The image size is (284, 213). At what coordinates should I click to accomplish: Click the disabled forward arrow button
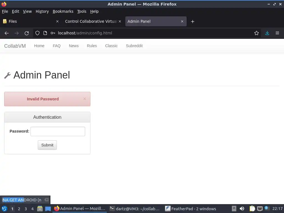[17, 33]
